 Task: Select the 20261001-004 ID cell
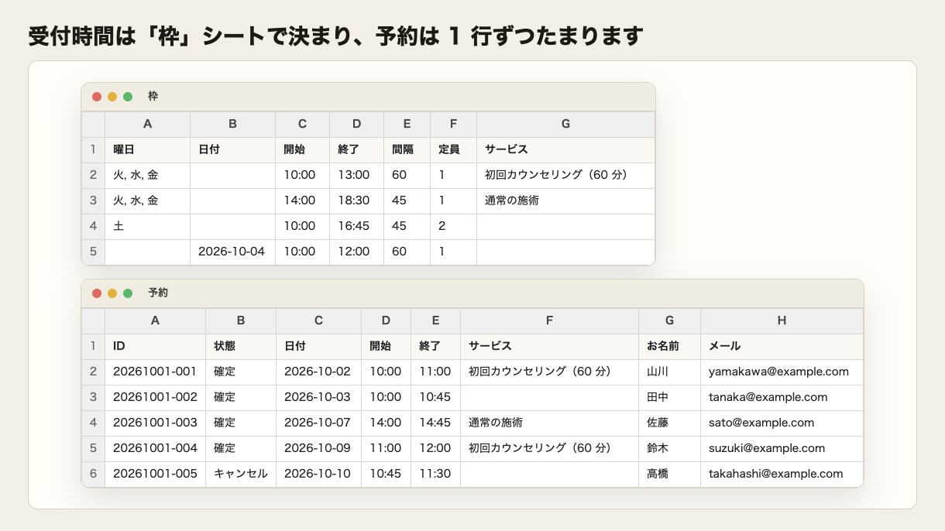pos(156,449)
